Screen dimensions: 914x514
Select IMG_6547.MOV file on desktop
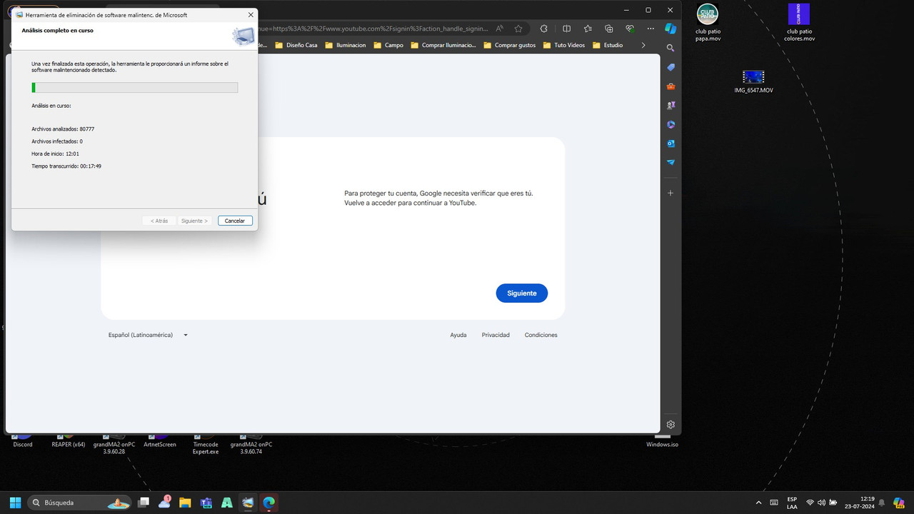pyautogui.click(x=753, y=81)
